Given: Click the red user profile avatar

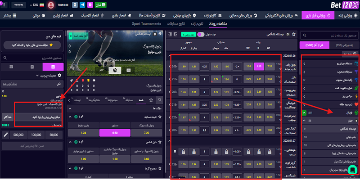Looking at the screenshot, I should pos(51,5).
